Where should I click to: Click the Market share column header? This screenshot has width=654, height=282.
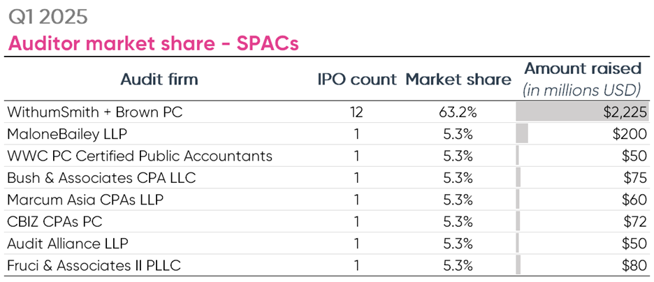tap(458, 80)
